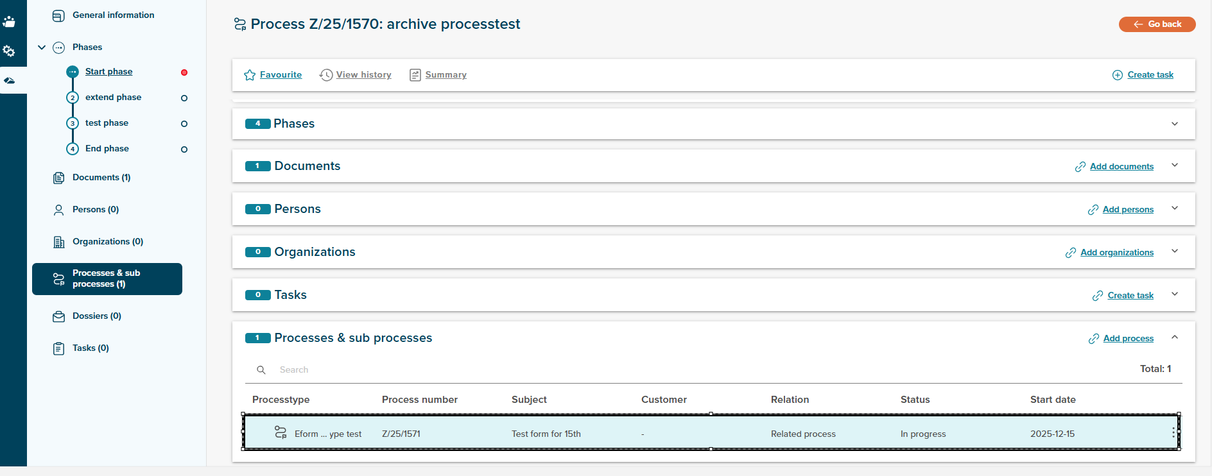The height and width of the screenshot is (476, 1212).
Task: Click the General information sidebar icon
Action: (58, 15)
